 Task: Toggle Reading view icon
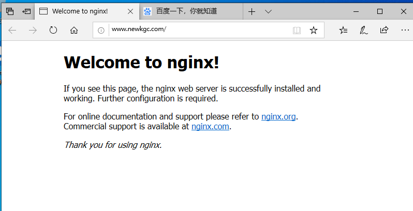coord(297,31)
